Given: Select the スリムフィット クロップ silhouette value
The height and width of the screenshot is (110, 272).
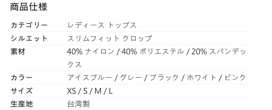Looking at the screenshot, I should pos(109,38).
